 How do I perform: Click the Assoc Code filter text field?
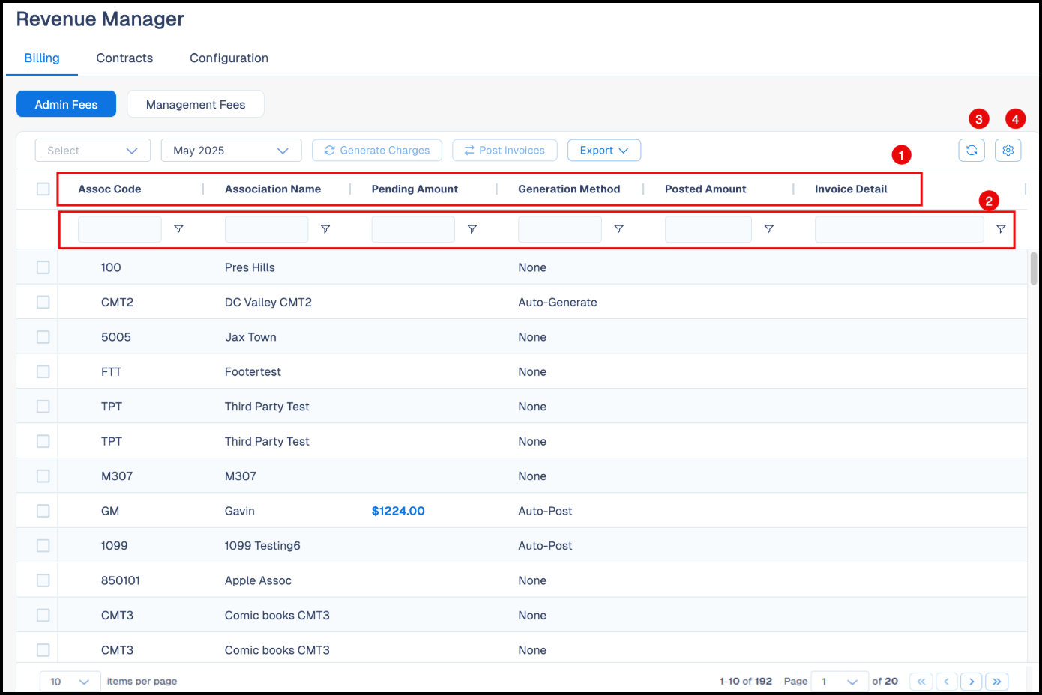(120, 229)
